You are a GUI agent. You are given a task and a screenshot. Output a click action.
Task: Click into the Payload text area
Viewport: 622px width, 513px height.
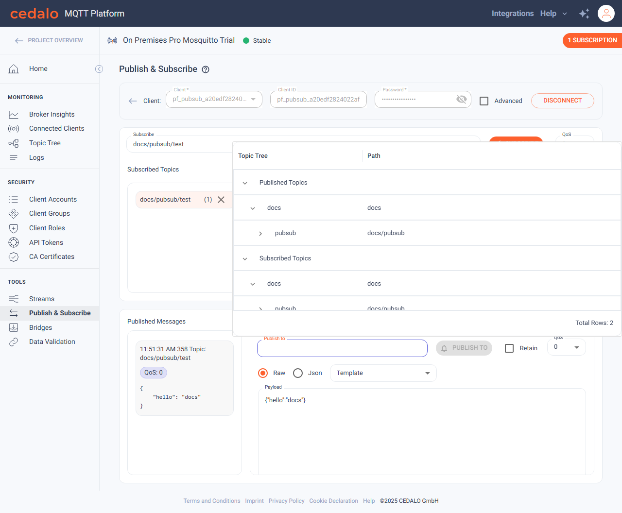point(422,431)
